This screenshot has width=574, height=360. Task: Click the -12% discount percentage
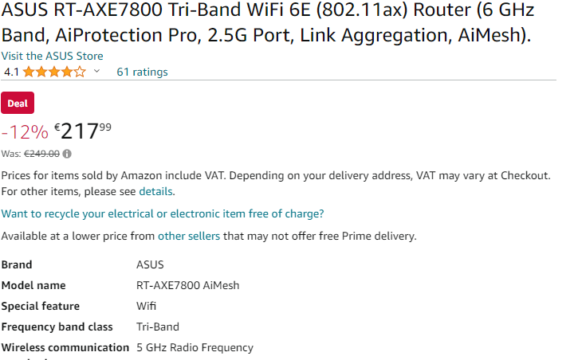click(25, 131)
